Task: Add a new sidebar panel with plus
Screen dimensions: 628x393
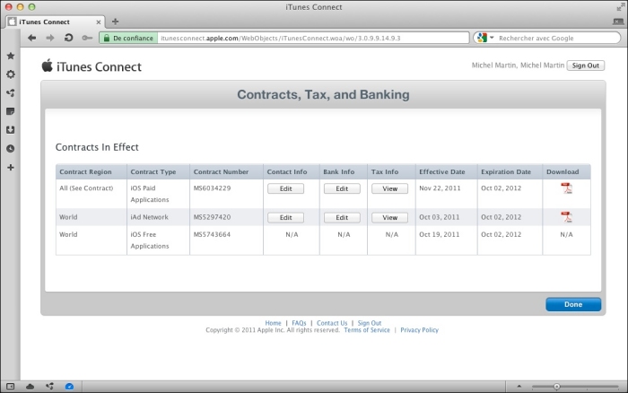Action: [11, 168]
